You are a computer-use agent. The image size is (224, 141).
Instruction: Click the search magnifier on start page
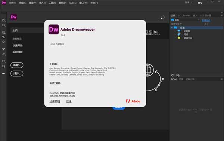click(x=162, y=17)
